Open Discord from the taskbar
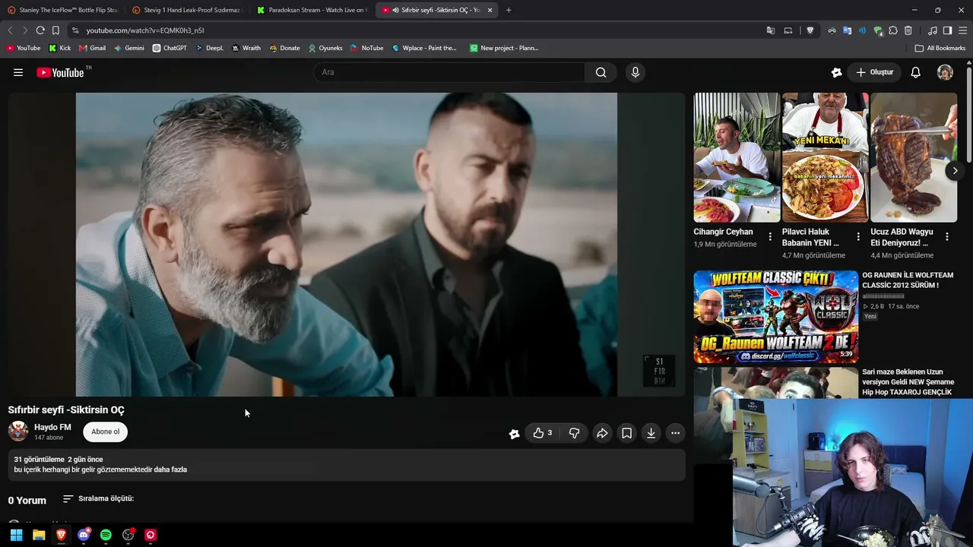Image resolution: width=973 pixels, height=547 pixels. point(84,535)
